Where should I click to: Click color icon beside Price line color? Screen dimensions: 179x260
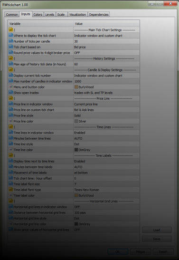[11, 121]
